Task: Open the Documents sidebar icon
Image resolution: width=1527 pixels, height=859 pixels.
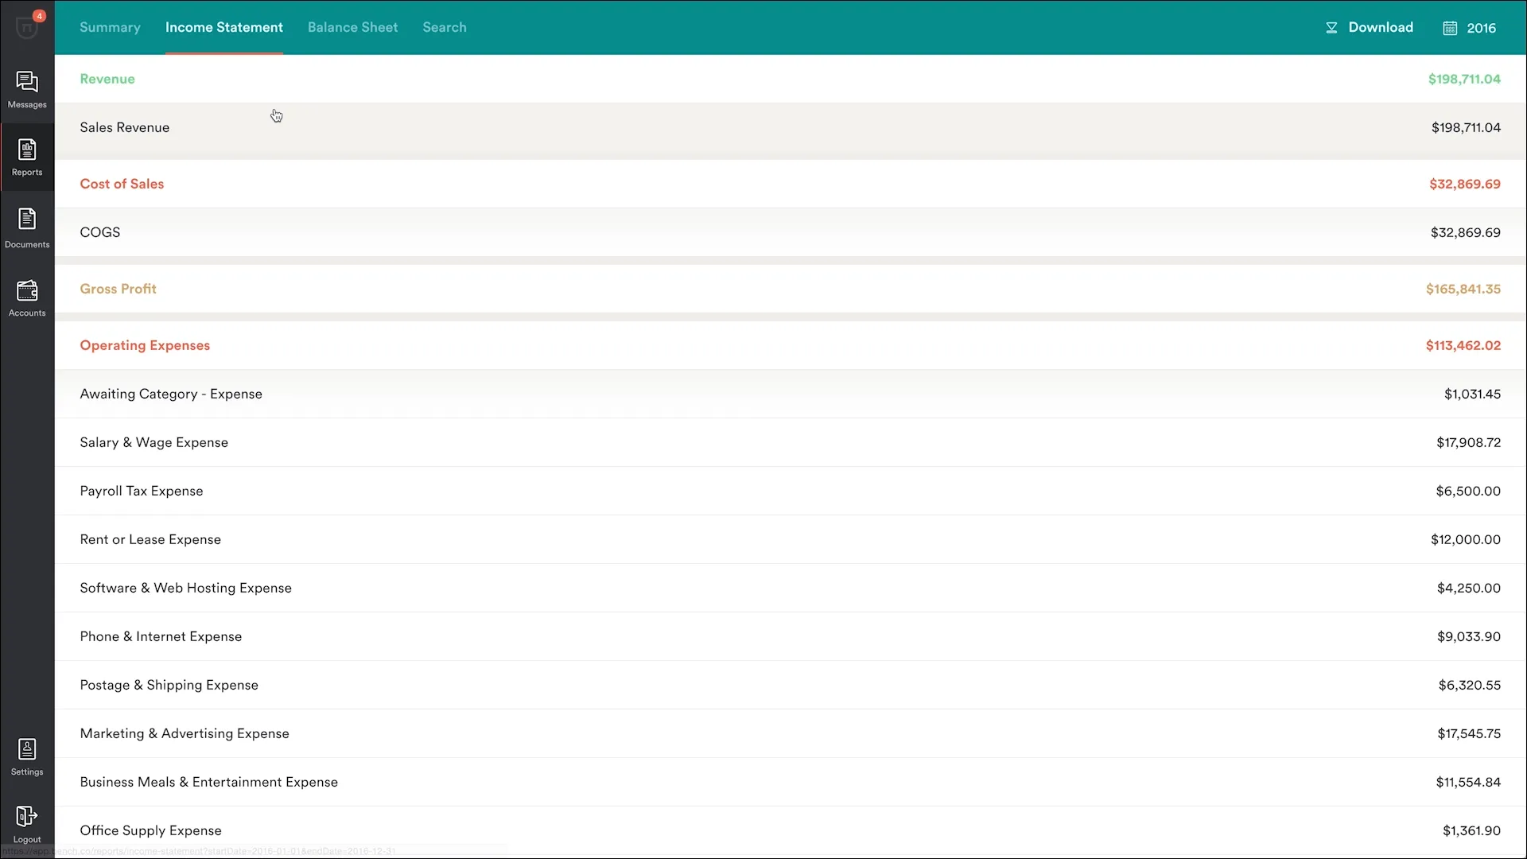Action: pyautogui.click(x=27, y=220)
